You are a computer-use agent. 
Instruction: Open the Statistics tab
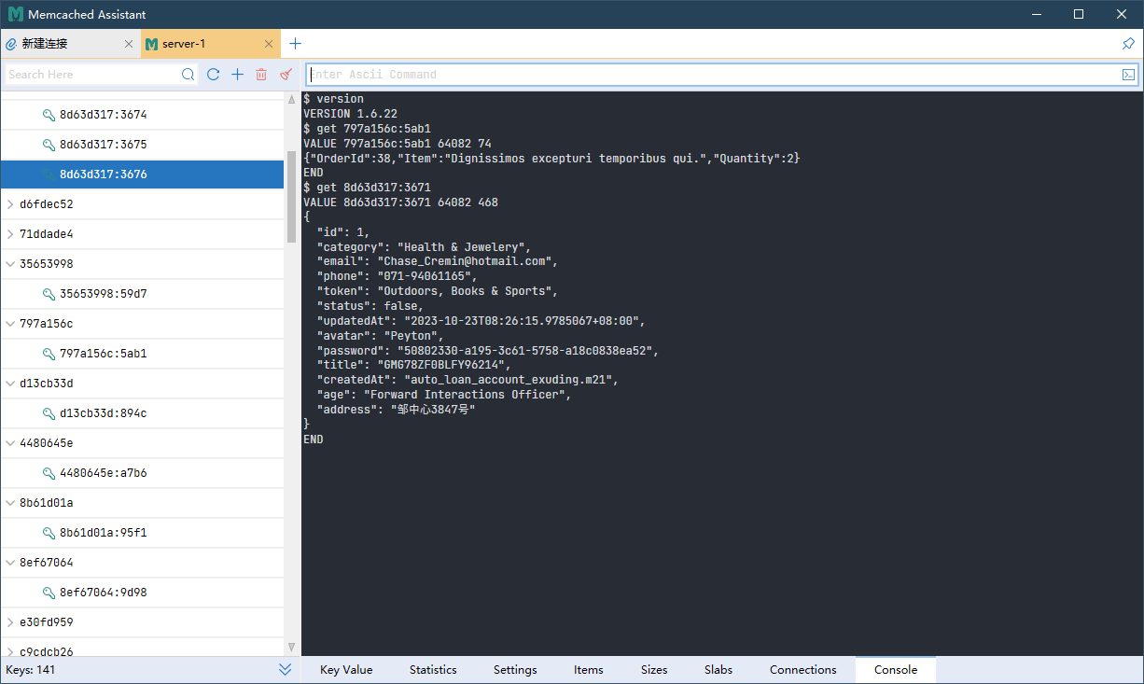click(433, 670)
